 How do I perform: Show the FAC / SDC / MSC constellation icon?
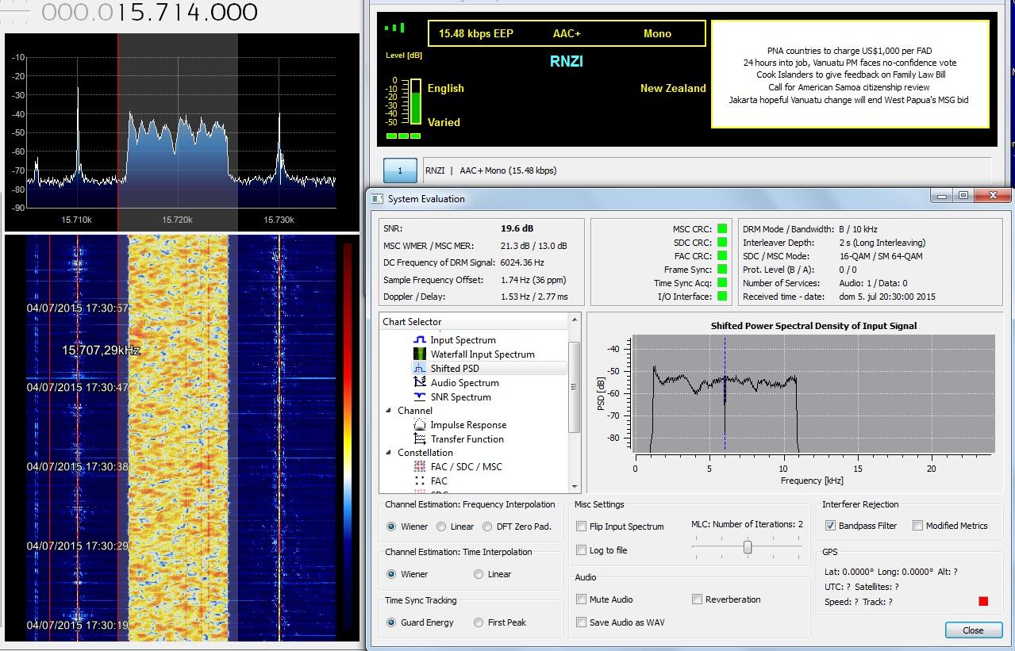tap(420, 467)
